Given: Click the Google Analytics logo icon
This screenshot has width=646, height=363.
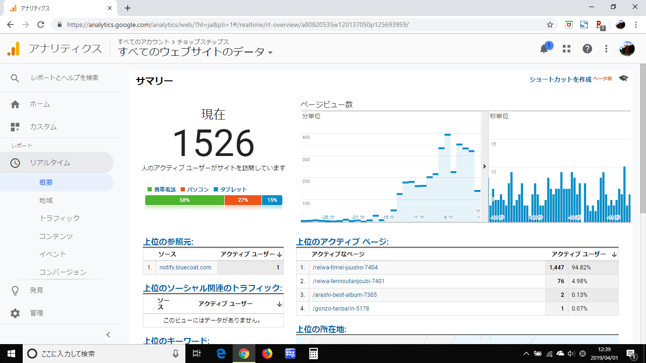Looking at the screenshot, I should click(x=14, y=49).
